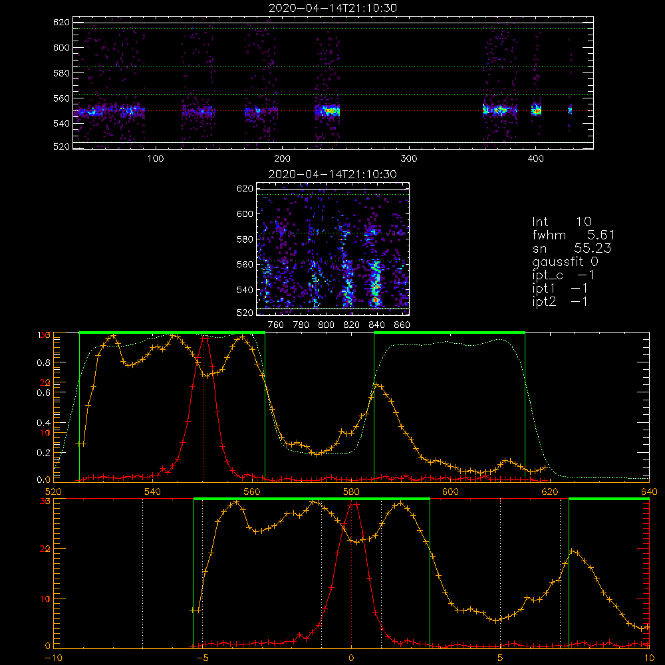This screenshot has width=665, height=665.
Task: Click x-axis label 5 on bottom plot
Action: click(x=501, y=658)
